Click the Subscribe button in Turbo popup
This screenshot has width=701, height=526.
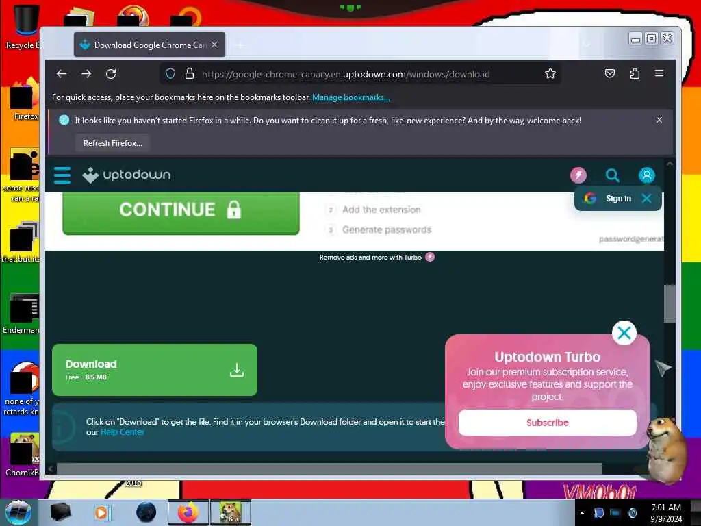pos(547,423)
